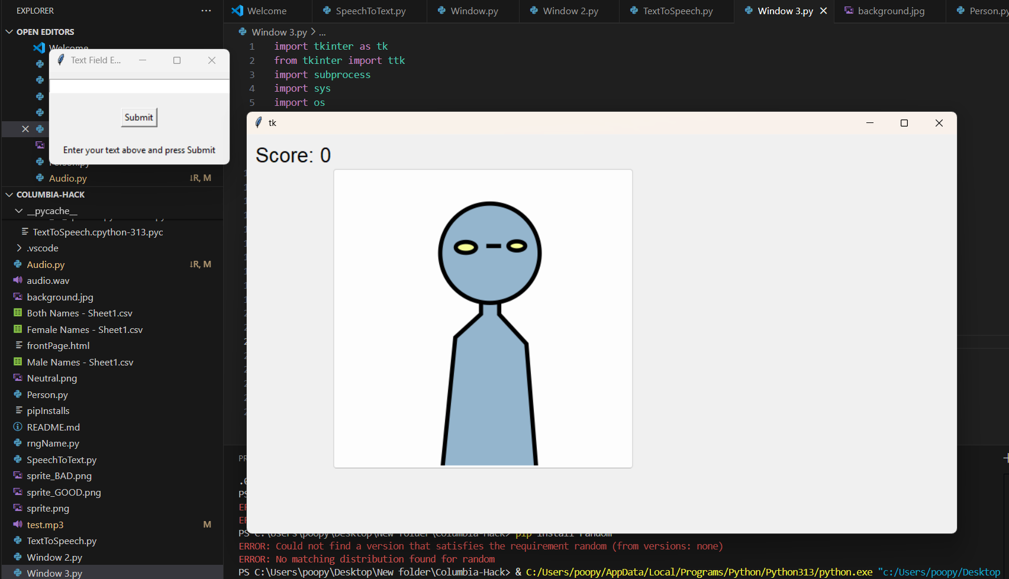Screen dimensions: 1009x579
Task: Click the VS Code icon on Welcome tab
Action: pyautogui.click(x=237, y=11)
